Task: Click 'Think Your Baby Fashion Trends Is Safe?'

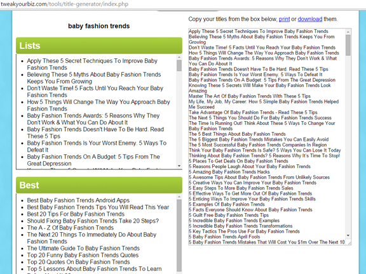Action: (x=265, y=150)
